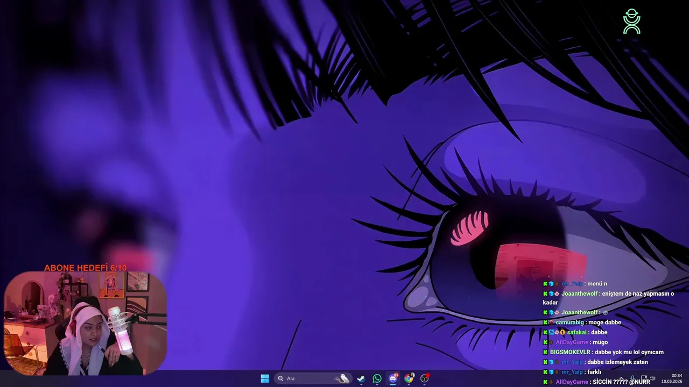689x387 pixels.
Task: Click Joaanthewolf's 'eniştem de naz yapmasın' message
Action: tap(608, 298)
